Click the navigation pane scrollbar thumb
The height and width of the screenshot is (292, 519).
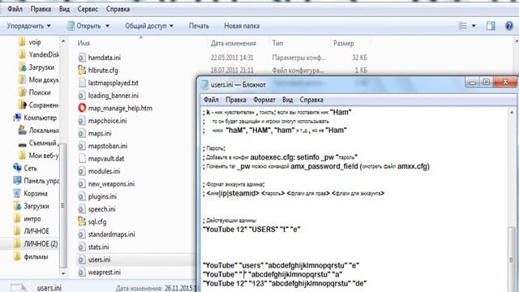(63, 205)
